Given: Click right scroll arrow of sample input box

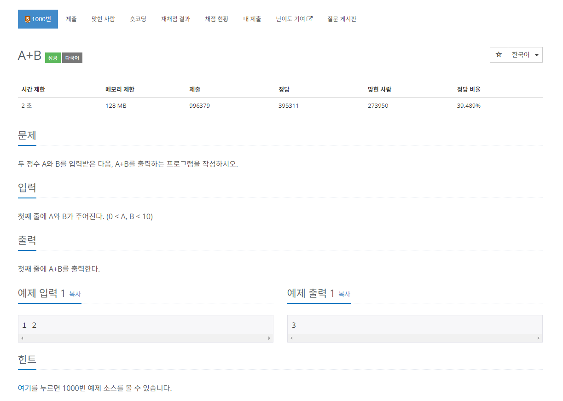Looking at the screenshot, I should 269,338.
